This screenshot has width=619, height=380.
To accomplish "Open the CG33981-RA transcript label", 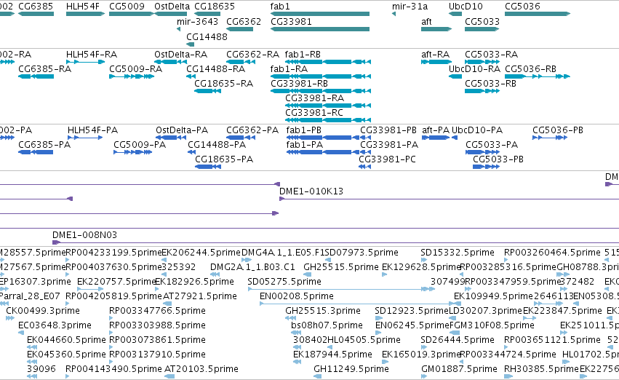I will point(315,98).
